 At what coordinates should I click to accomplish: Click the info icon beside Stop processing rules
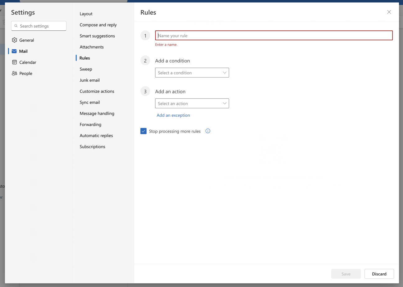(208, 131)
